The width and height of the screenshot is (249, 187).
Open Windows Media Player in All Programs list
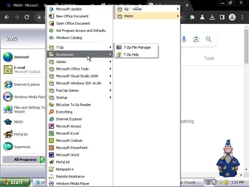click(x=80, y=183)
